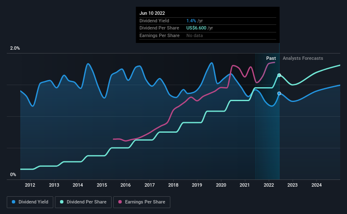Click the Jun 10 2022 tooltip date

click(152, 13)
